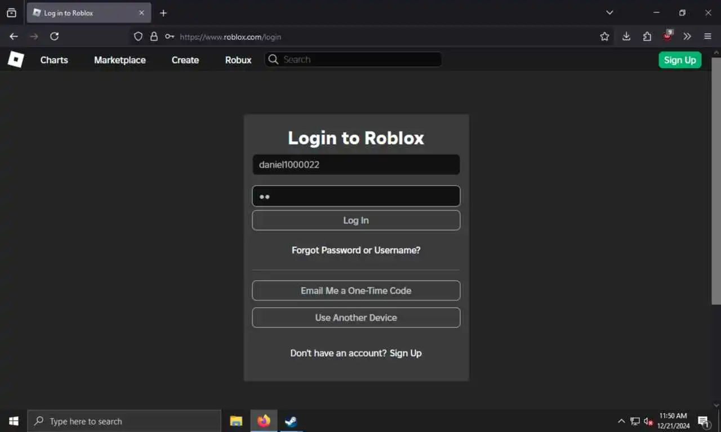Open the Firefox downloads arrow icon
The width and height of the screenshot is (721, 432).
626,37
